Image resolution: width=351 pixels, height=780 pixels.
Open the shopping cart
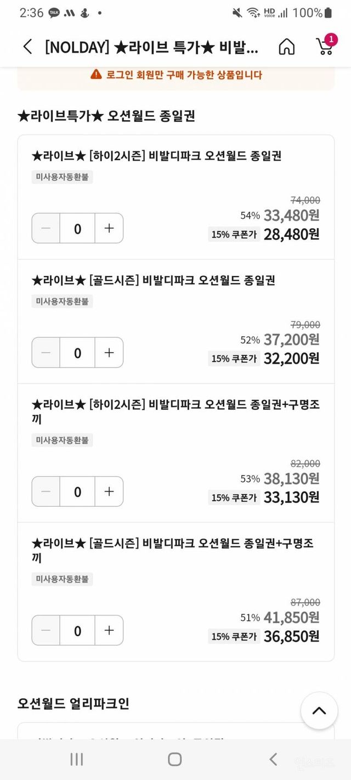(325, 47)
